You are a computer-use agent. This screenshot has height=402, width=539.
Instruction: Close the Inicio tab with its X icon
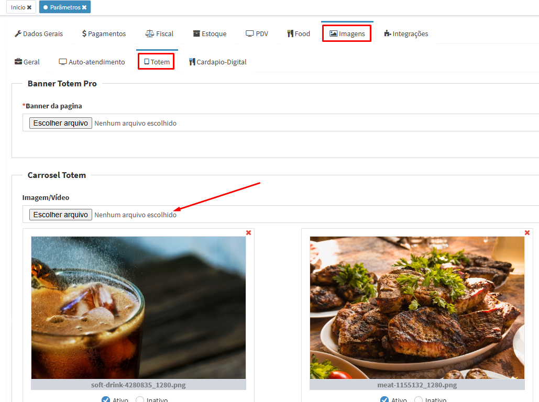[29, 7]
